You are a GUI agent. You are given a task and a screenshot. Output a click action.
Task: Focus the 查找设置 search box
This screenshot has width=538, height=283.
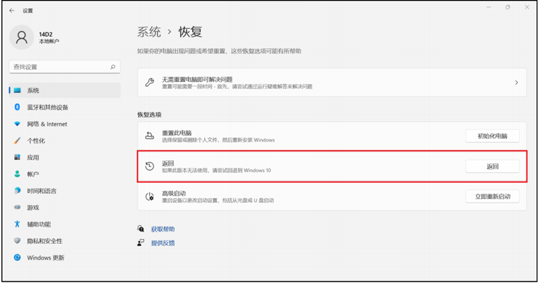(65, 67)
